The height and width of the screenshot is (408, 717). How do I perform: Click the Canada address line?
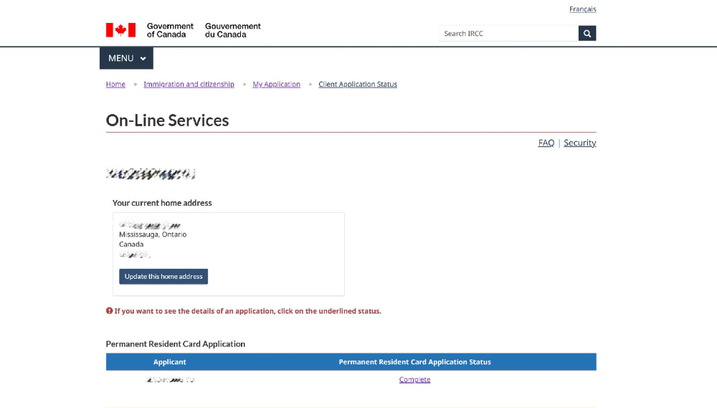click(x=131, y=245)
